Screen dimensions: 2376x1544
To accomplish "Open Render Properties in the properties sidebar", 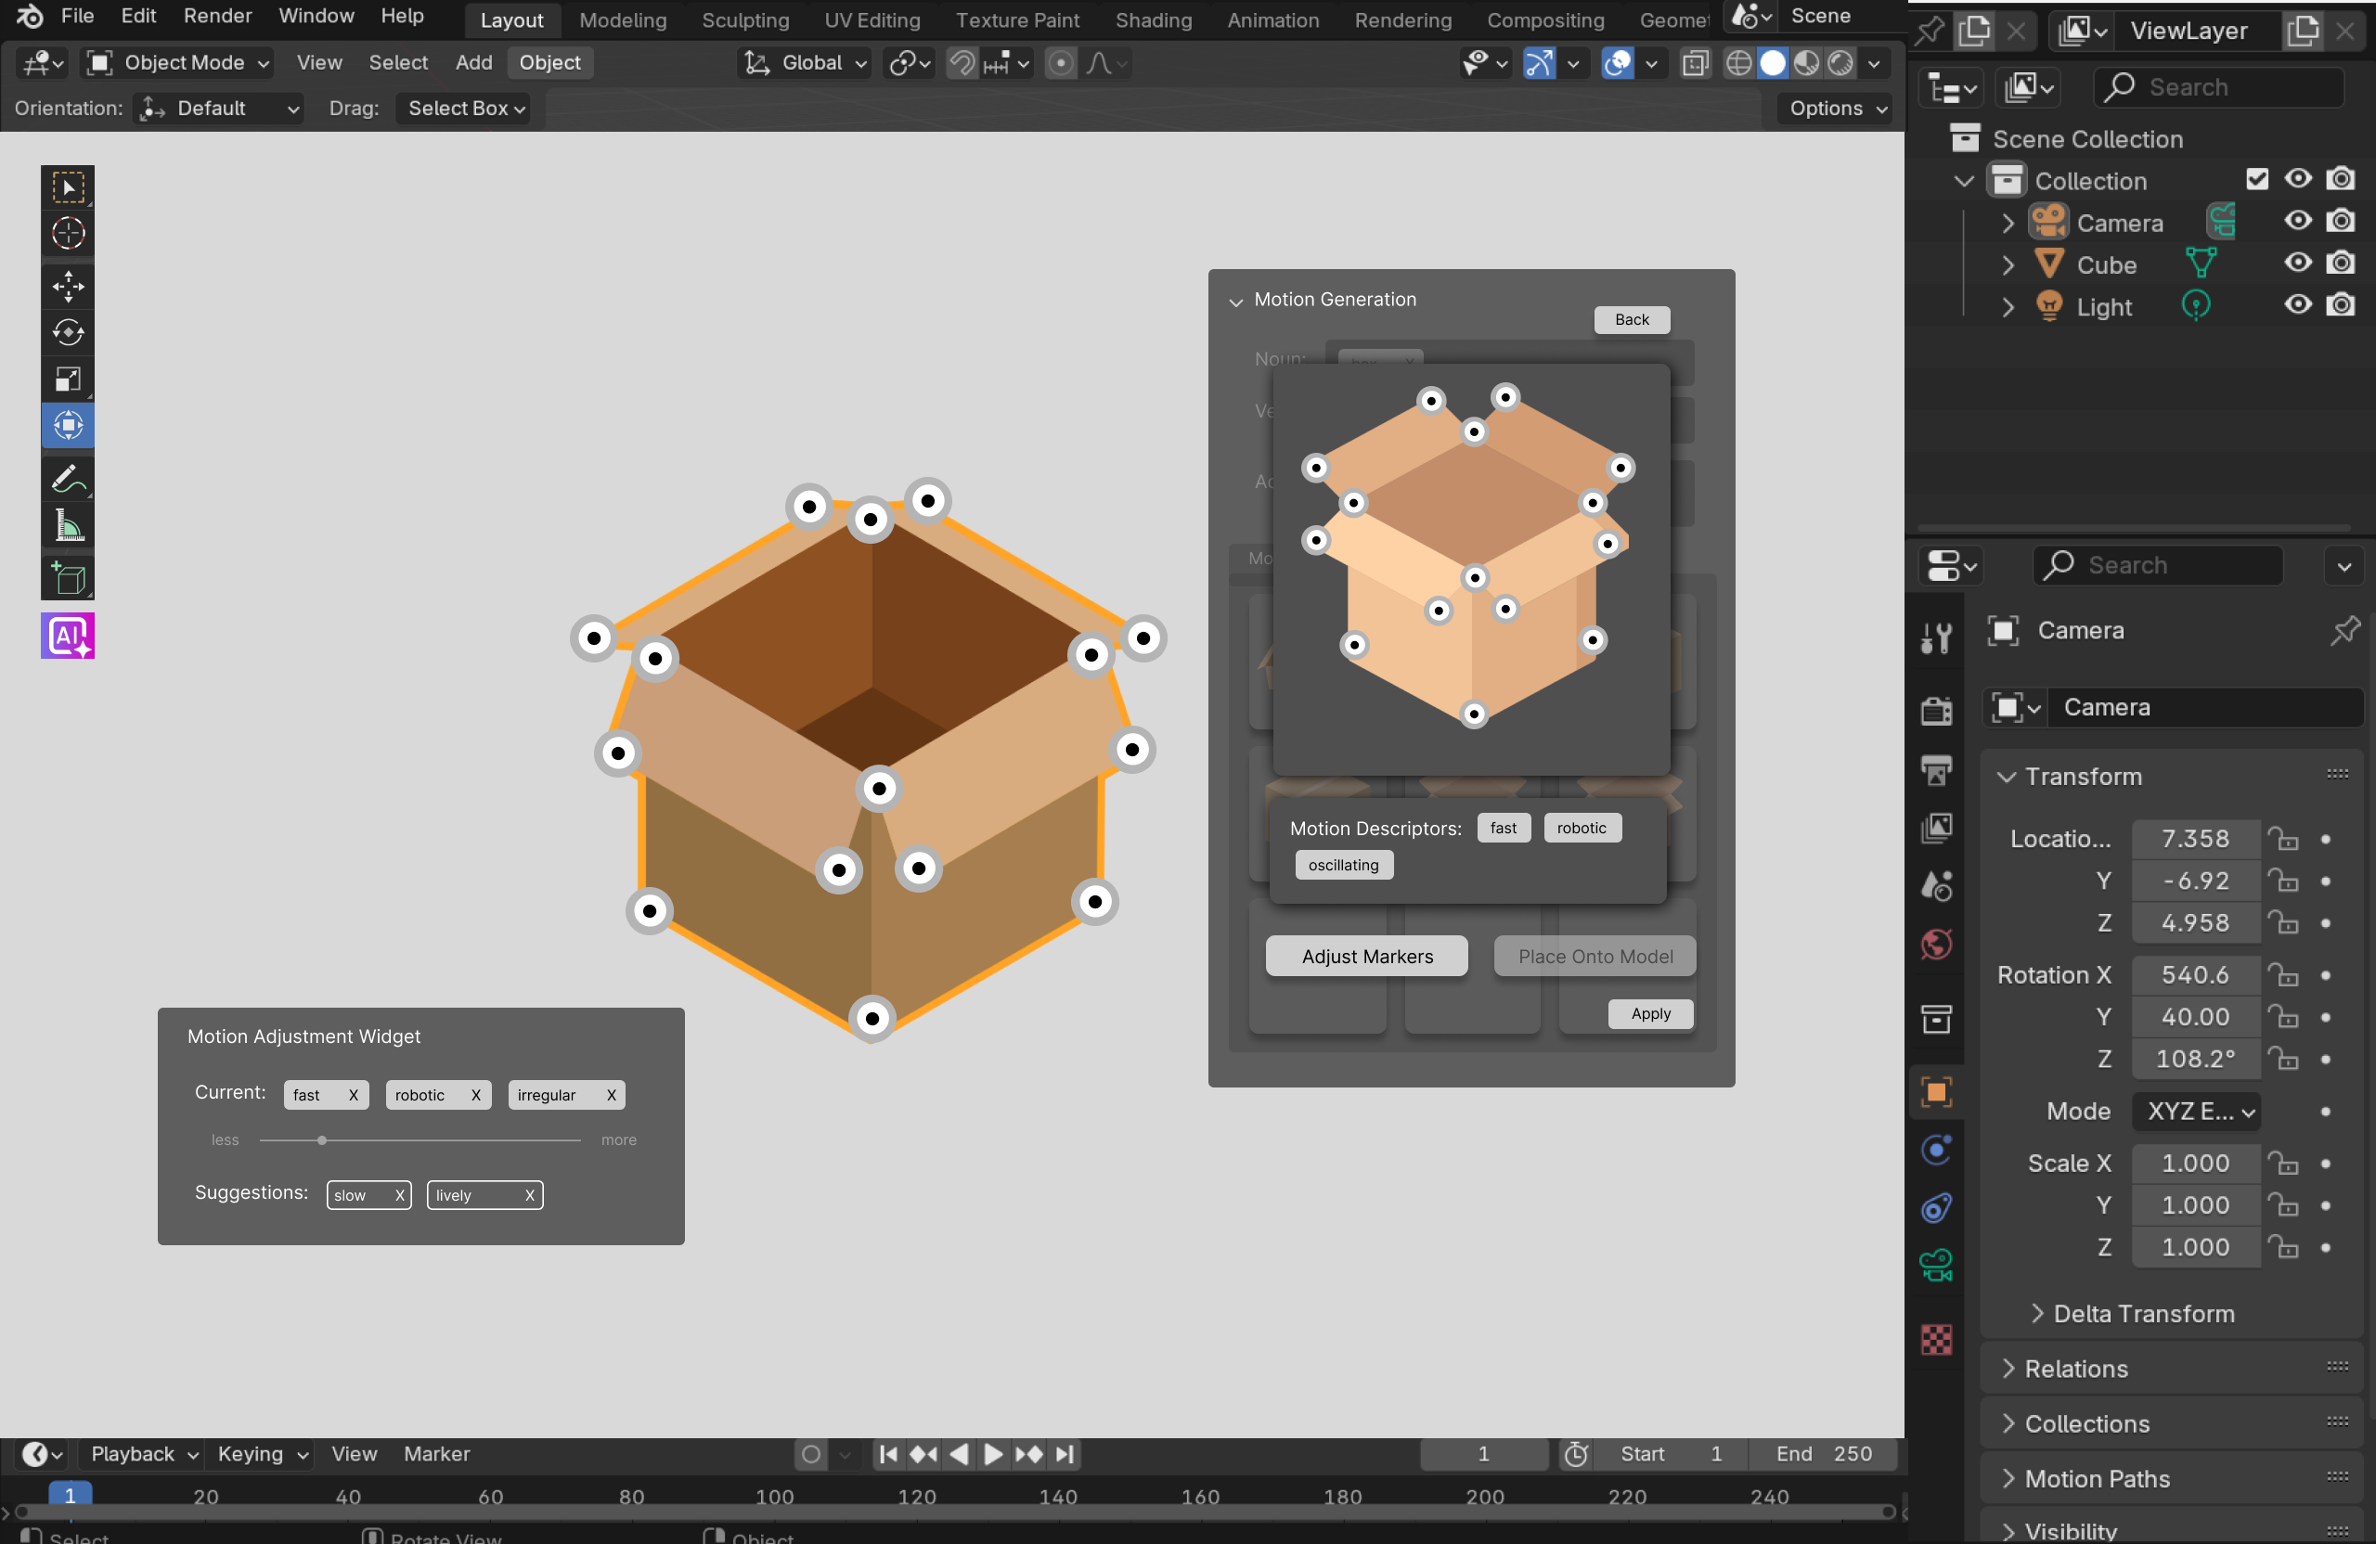I will click(1936, 711).
